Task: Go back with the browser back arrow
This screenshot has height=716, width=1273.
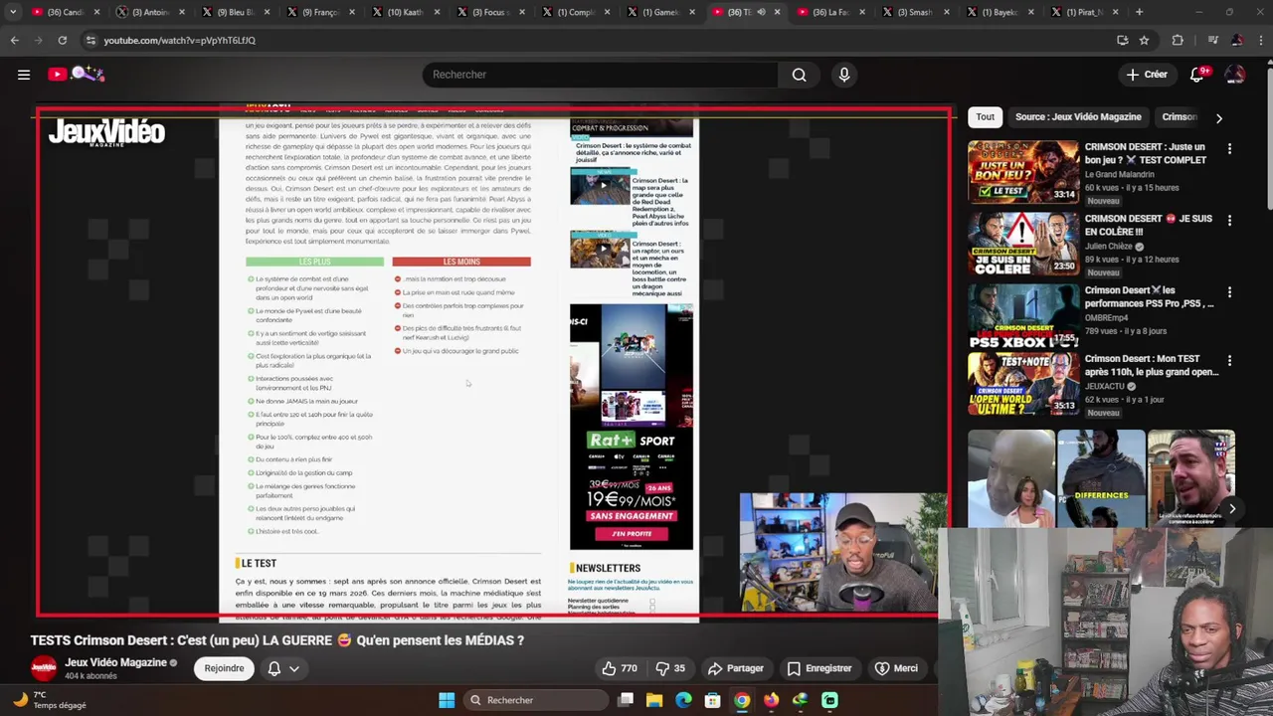Action: point(15,40)
